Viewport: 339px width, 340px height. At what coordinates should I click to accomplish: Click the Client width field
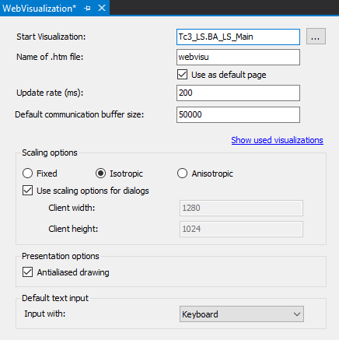[x=241, y=208]
